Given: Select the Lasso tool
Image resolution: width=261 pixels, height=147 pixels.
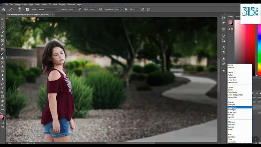Looking at the screenshot, I should tap(2, 28).
